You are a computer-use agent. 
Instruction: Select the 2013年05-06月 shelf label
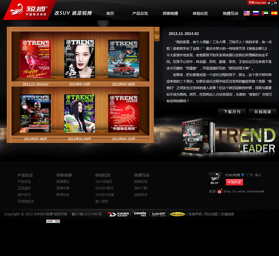pos(35,139)
